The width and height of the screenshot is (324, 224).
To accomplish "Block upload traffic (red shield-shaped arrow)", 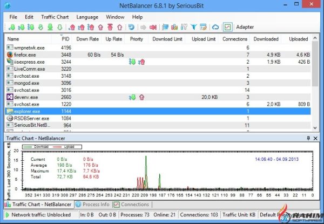I will coord(100,27).
